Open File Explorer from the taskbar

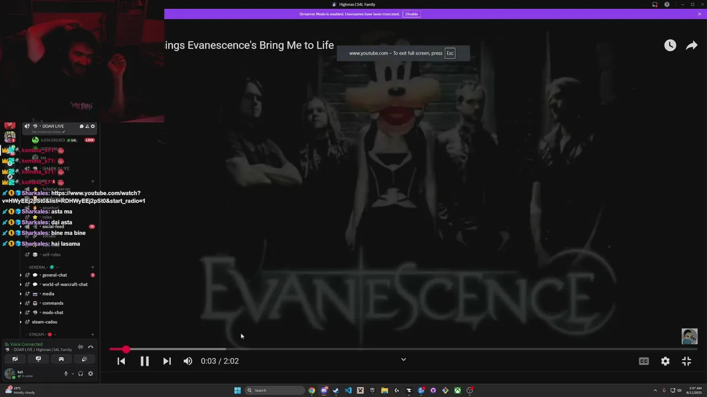point(384,390)
